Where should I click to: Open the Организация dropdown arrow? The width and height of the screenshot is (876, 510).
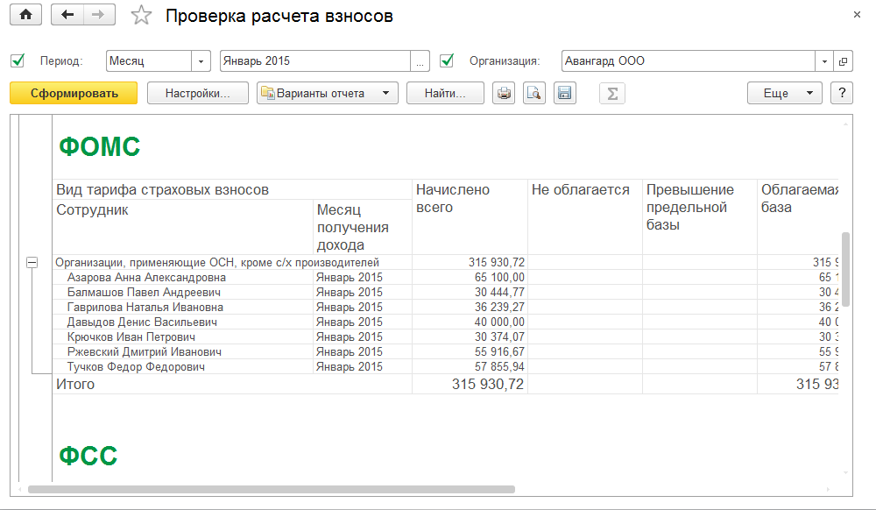click(x=825, y=61)
